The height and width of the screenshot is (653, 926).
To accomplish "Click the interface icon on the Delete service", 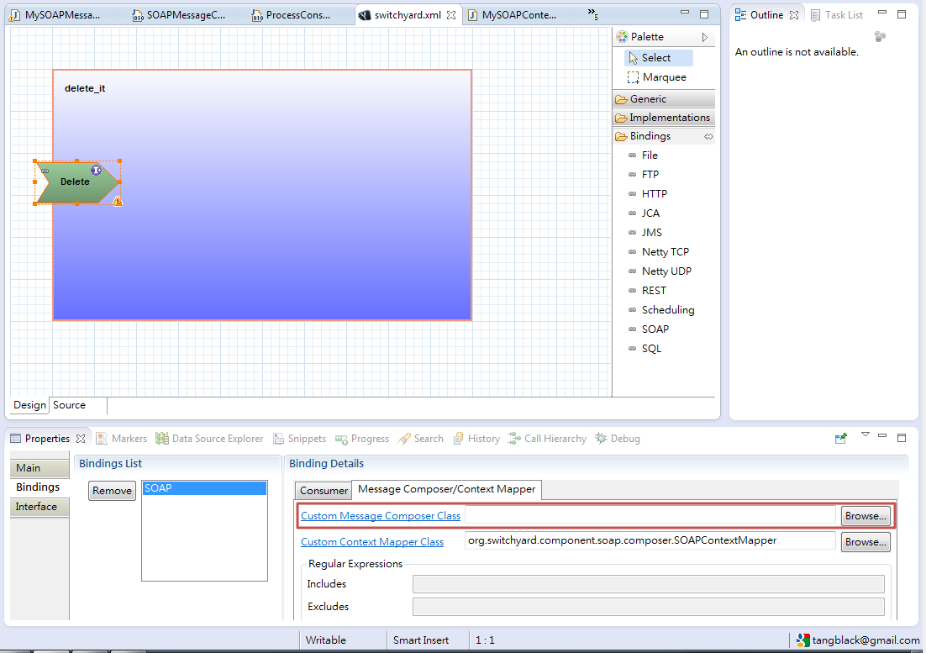I will tap(97, 170).
